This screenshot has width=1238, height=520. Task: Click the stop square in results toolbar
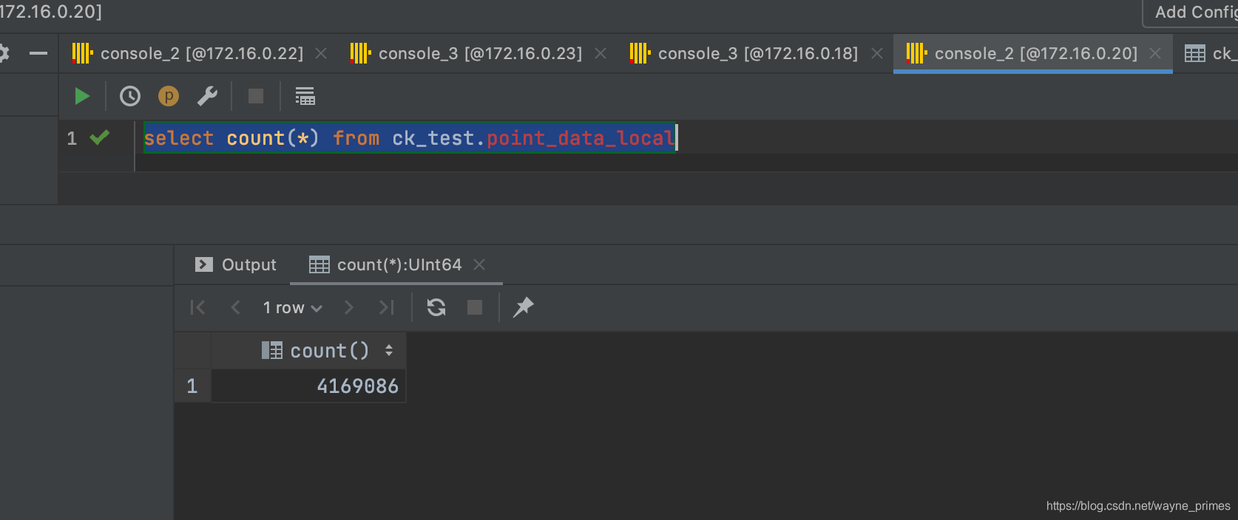(475, 307)
